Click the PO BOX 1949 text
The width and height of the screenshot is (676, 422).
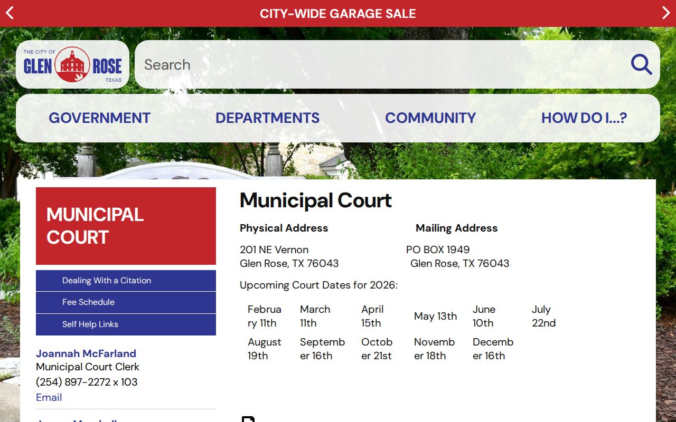(x=438, y=250)
